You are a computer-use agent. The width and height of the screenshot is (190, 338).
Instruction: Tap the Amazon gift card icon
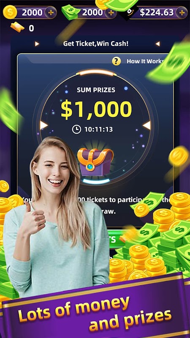[129, 13]
